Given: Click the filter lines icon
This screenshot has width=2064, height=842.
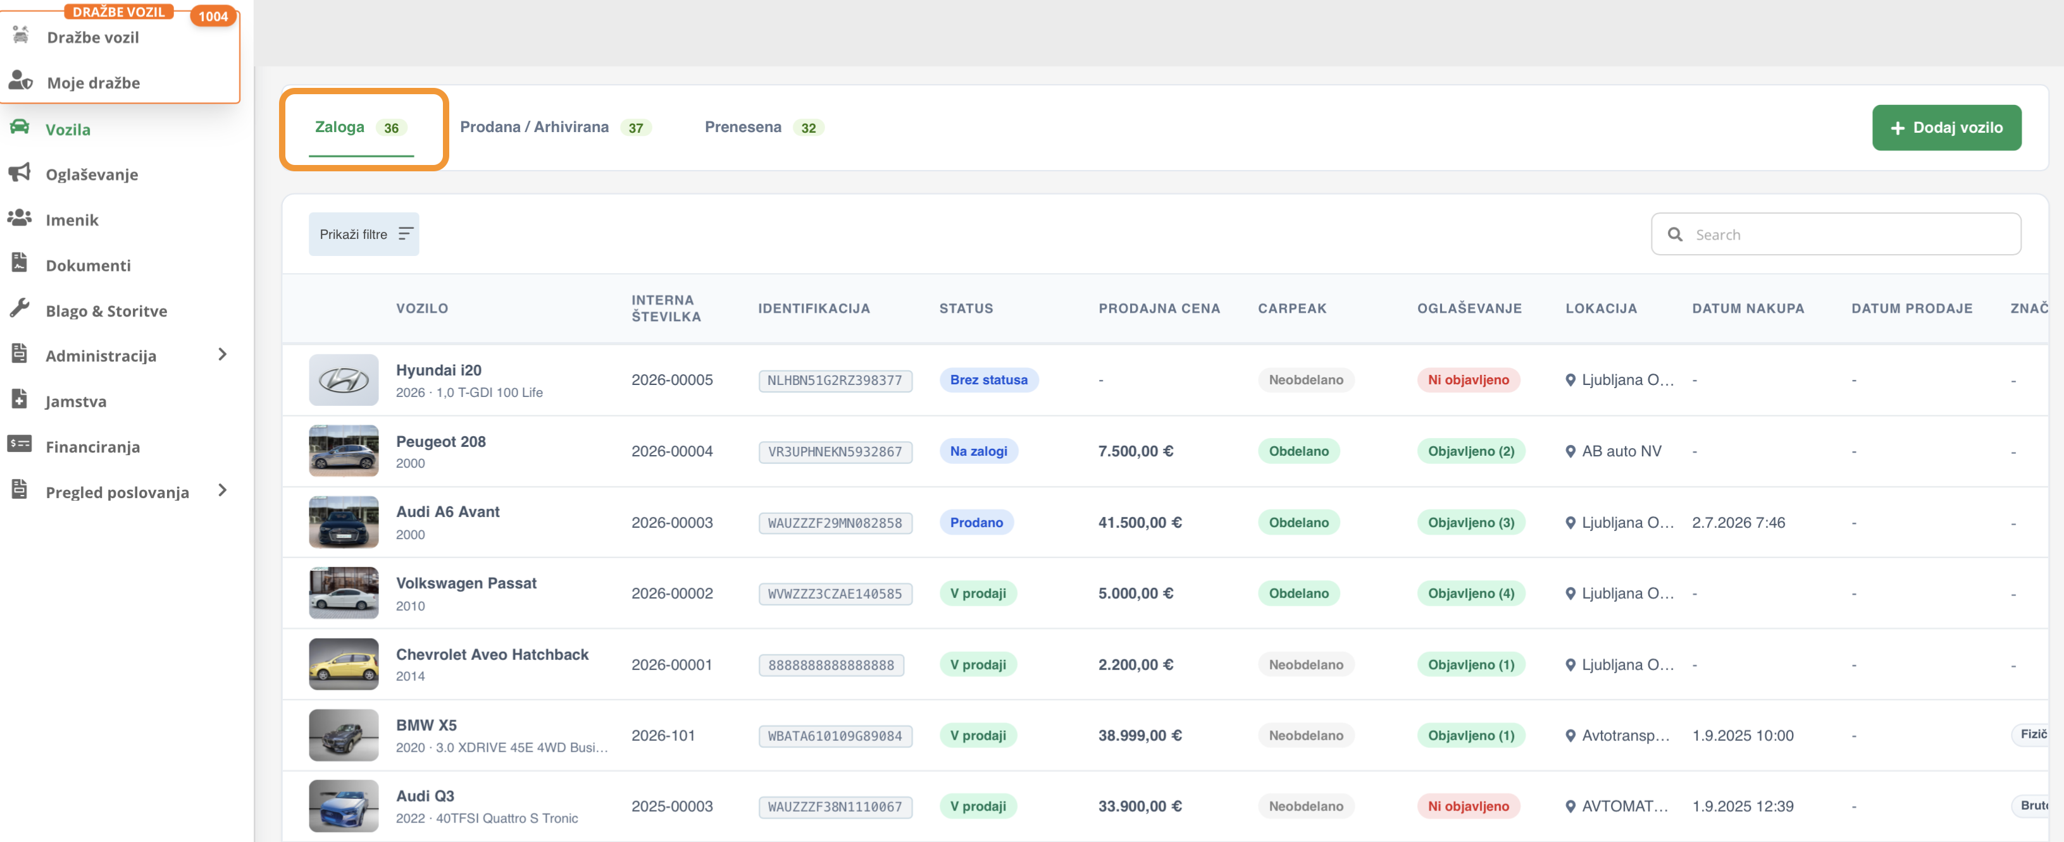Looking at the screenshot, I should (406, 234).
